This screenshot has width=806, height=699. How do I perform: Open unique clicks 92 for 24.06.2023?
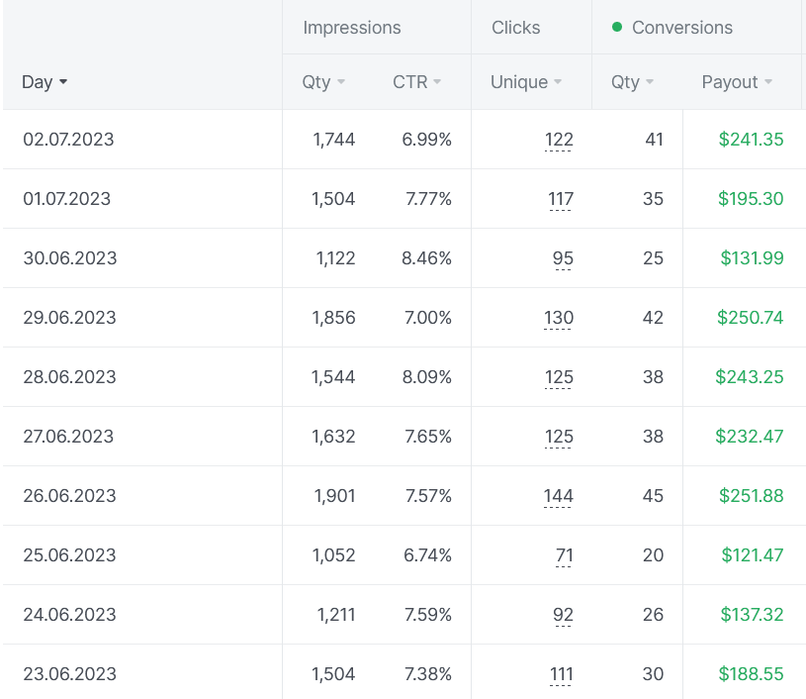tap(563, 615)
